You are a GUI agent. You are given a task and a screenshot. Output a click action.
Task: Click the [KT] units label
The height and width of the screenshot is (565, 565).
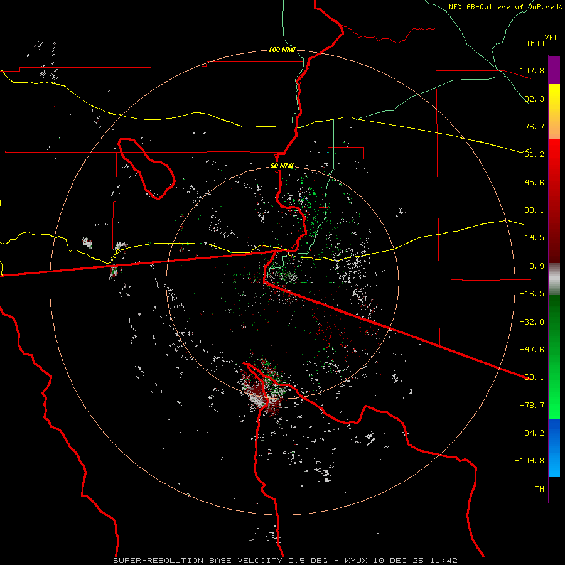tap(535, 43)
